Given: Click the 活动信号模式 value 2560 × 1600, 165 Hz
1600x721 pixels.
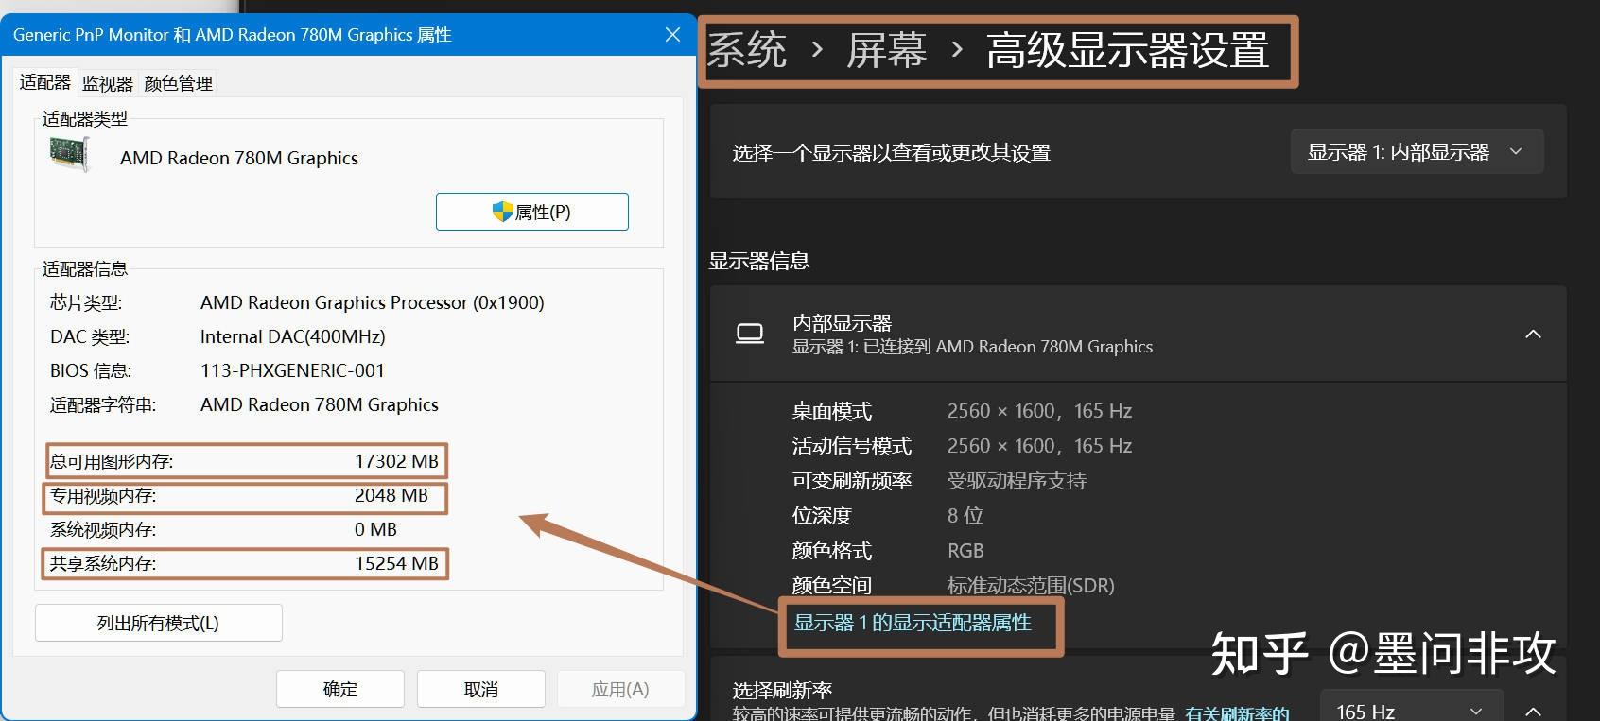Looking at the screenshot, I should (1039, 446).
